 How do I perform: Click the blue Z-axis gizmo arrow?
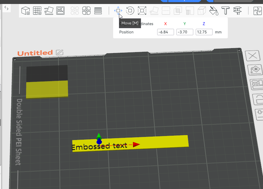[99, 141]
